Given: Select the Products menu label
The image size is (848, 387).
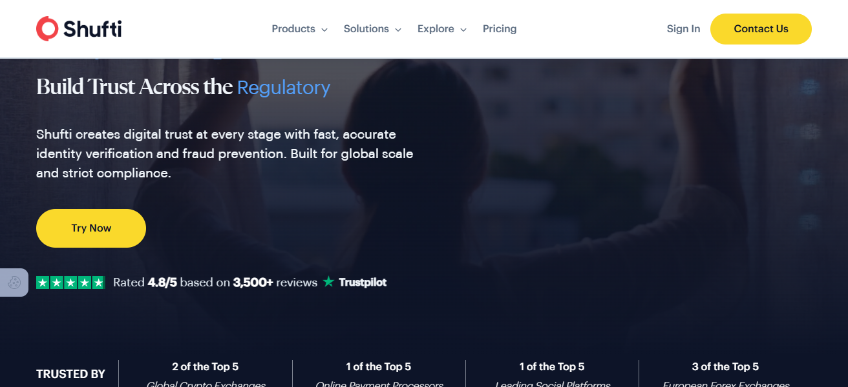Looking at the screenshot, I should (293, 29).
